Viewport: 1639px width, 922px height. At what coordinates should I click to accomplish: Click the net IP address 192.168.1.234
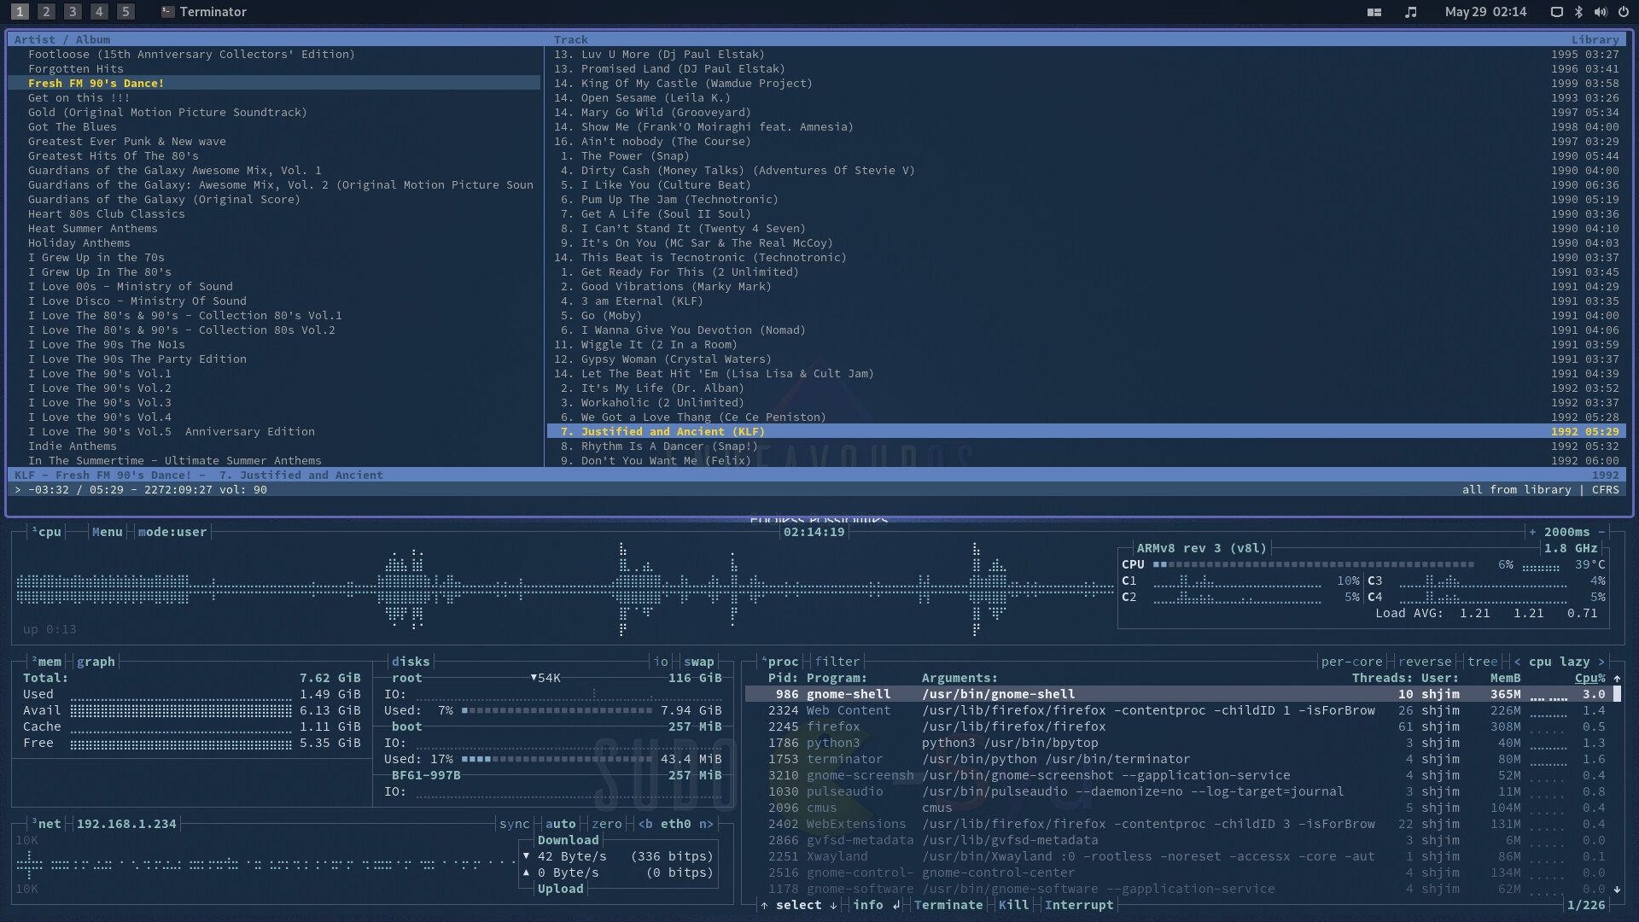126,824
